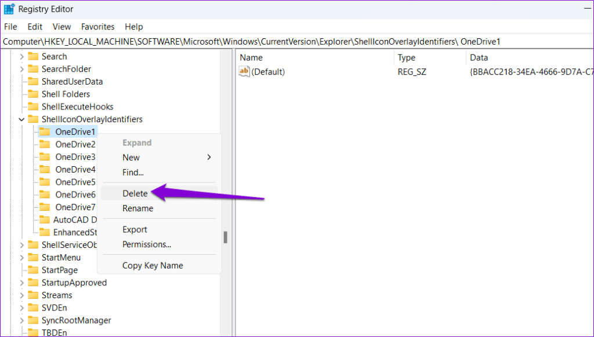594x337 pixels.
Task: Click the SVDEn folder icon
Action: point(33,307)
